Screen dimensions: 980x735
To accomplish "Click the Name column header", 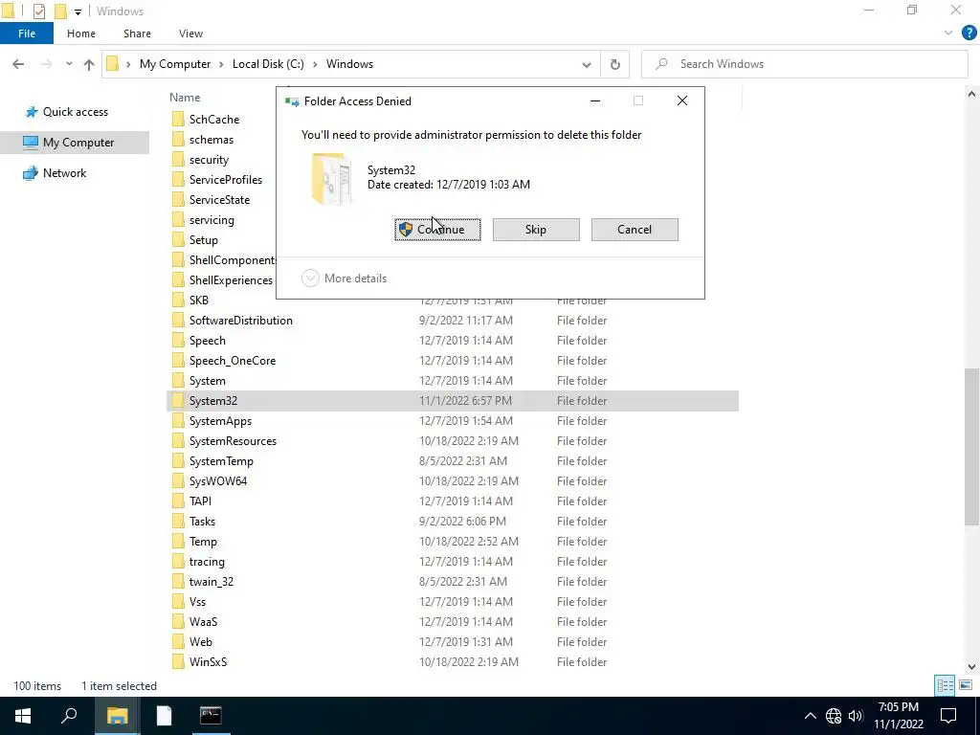I will [185, 98].
